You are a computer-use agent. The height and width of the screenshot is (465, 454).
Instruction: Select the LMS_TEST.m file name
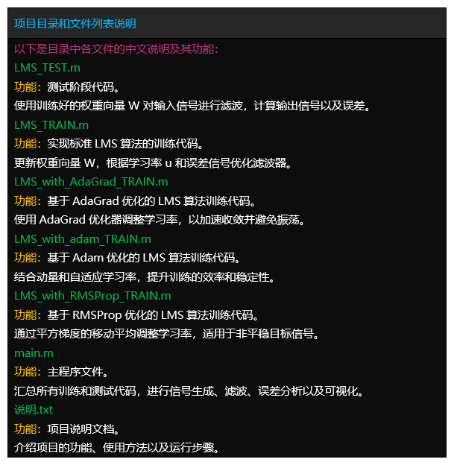(x=47, y=68)
